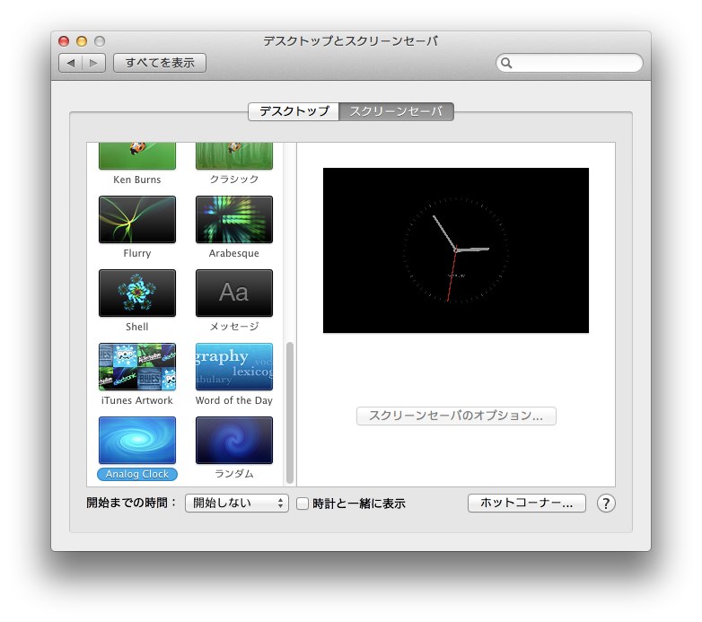Click the Word of the Day label
The height and width of the screenshot is (622, 702).
click(x=233, y=400)
